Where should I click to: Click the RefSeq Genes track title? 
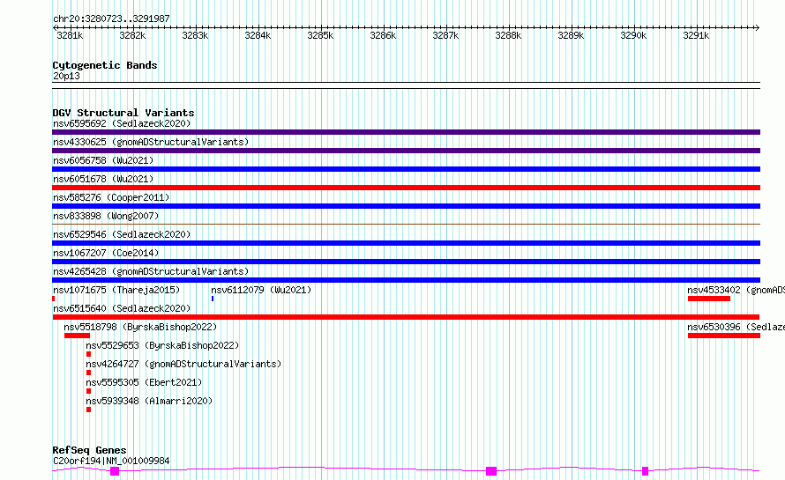89,450
